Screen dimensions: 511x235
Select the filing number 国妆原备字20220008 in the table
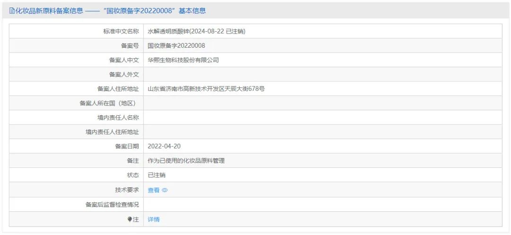(176, 45)
